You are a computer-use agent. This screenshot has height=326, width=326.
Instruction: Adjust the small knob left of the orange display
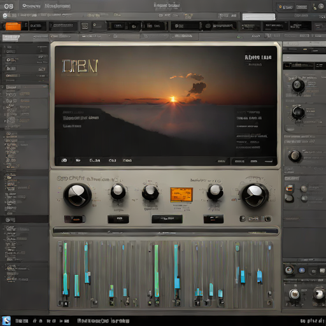(150, 192)
